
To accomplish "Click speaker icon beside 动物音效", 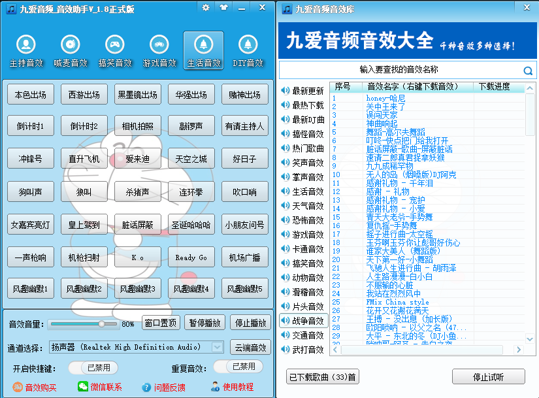I will coord(286,277).
